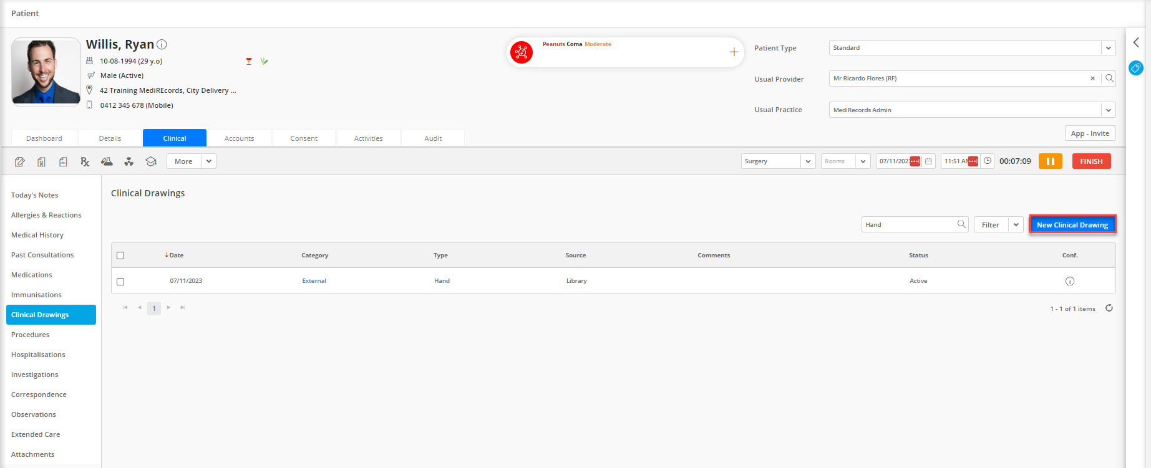Screen dimensions: 1151x468
Task: Open the consultation date calendar picker
Action: tap(928, 161)
